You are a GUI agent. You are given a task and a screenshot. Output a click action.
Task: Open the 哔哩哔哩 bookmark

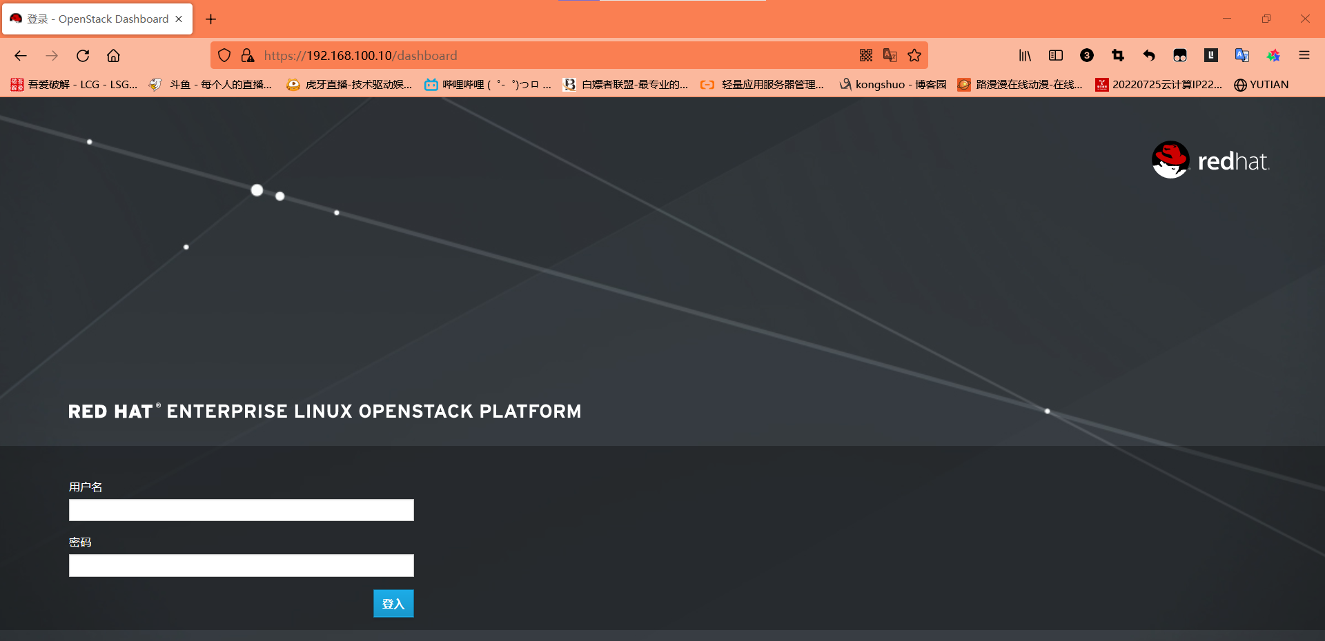488,85
